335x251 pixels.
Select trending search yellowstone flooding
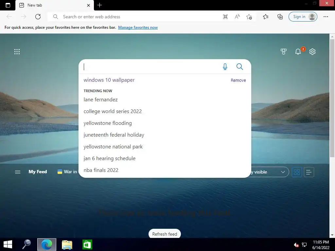click(108, 123)
